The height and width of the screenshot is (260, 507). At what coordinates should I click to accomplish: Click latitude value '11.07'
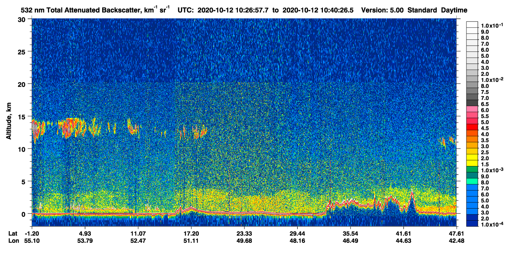[x=138, y=233]
